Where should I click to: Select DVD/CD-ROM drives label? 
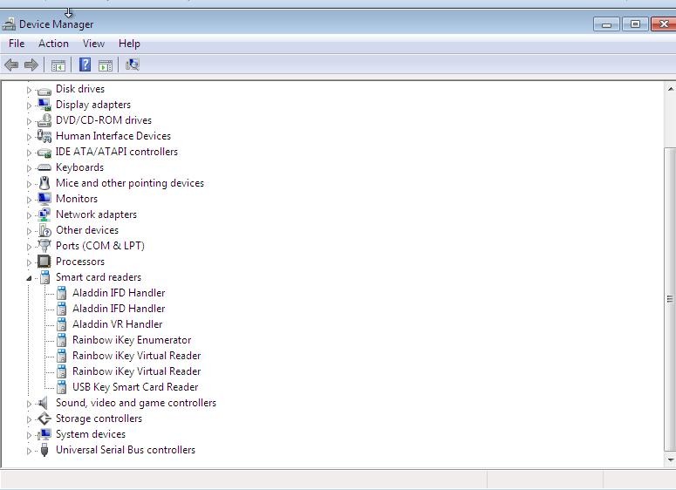tap(104, 120)
